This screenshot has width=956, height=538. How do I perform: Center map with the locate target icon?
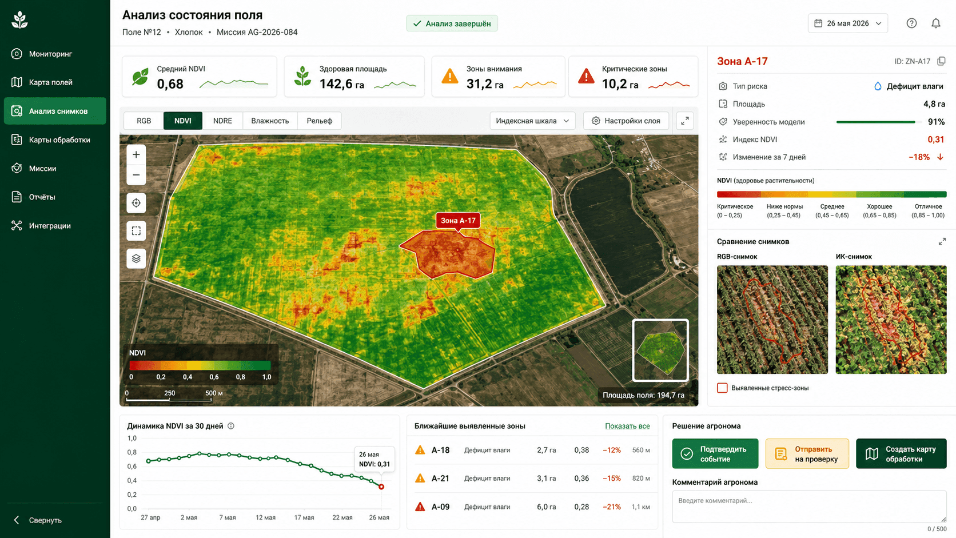click(x=136, y=203)
